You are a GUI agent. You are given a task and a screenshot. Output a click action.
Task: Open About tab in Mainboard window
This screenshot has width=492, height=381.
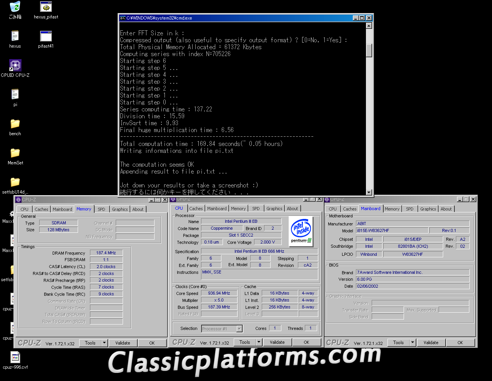pyautogui.click(x=446, y=209)
